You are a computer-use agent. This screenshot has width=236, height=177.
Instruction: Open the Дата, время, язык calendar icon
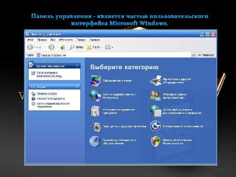[156, 111]
